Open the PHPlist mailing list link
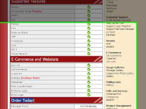This screenshot has width=146, height=109. tap(110, 85)
